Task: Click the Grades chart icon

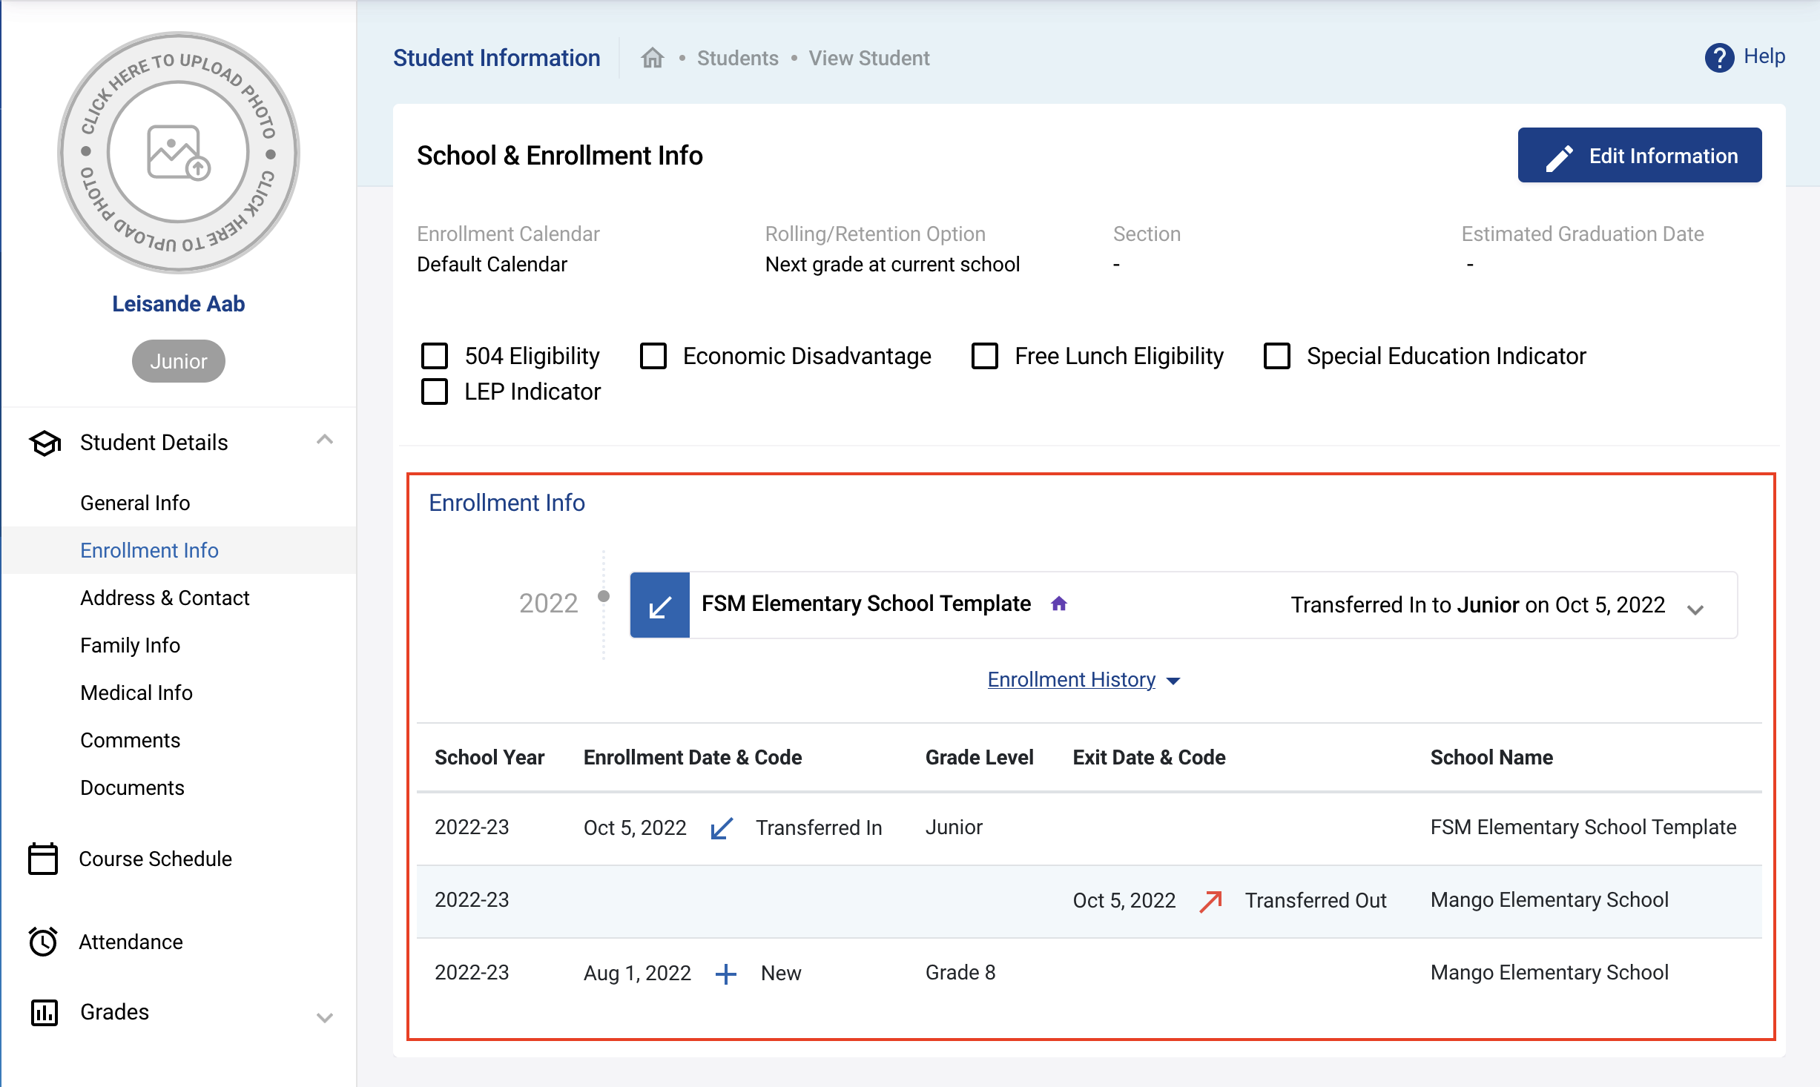Action: [44, 1012]
